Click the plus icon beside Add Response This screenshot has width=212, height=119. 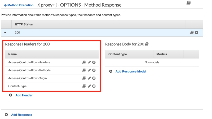[x=6, y=115]
